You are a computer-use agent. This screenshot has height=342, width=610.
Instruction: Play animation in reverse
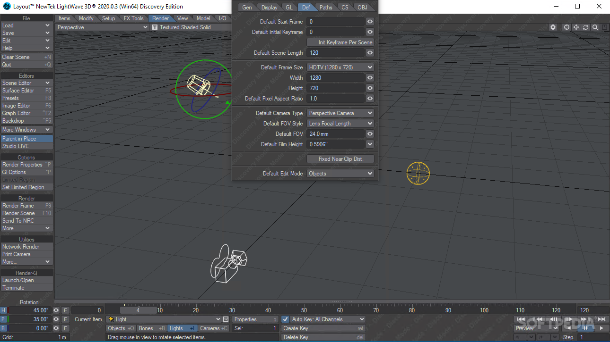568,328
